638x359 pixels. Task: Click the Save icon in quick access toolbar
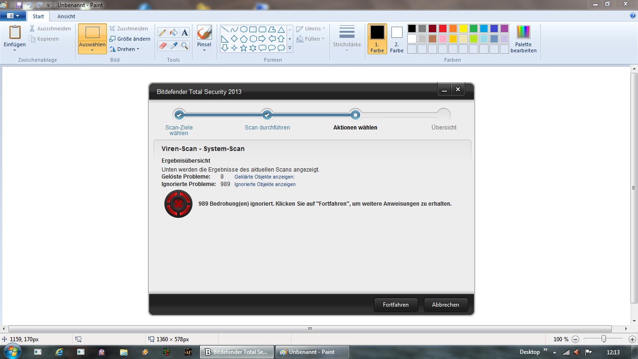click(x=19, y=5)
